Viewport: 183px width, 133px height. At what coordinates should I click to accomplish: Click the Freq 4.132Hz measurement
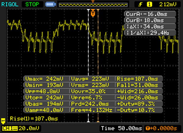tap(92, 110)
